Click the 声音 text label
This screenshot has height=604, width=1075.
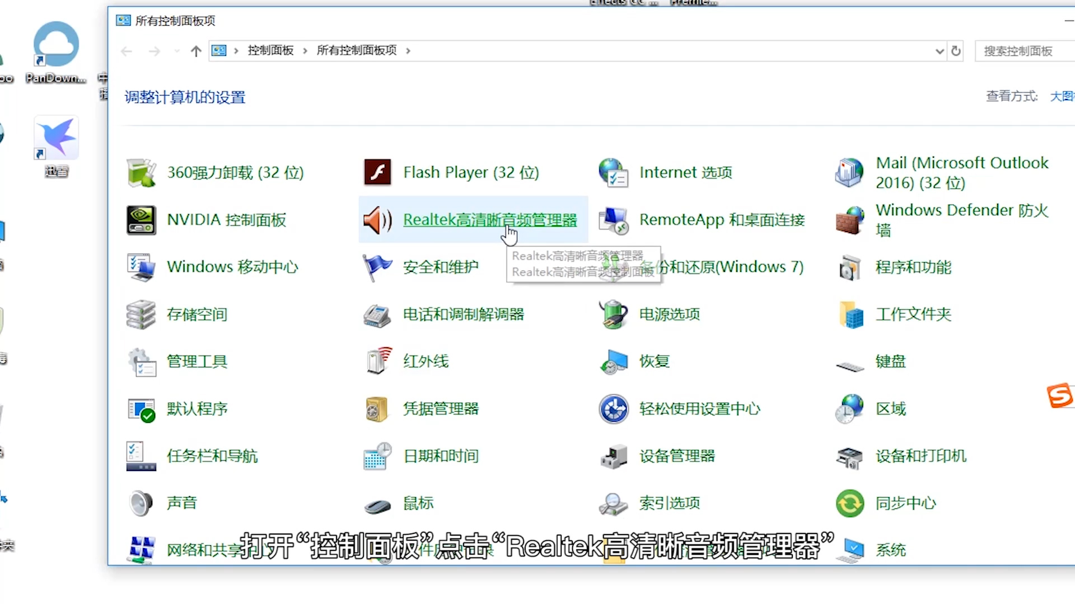pyautogui.click(x=182, y=503)
